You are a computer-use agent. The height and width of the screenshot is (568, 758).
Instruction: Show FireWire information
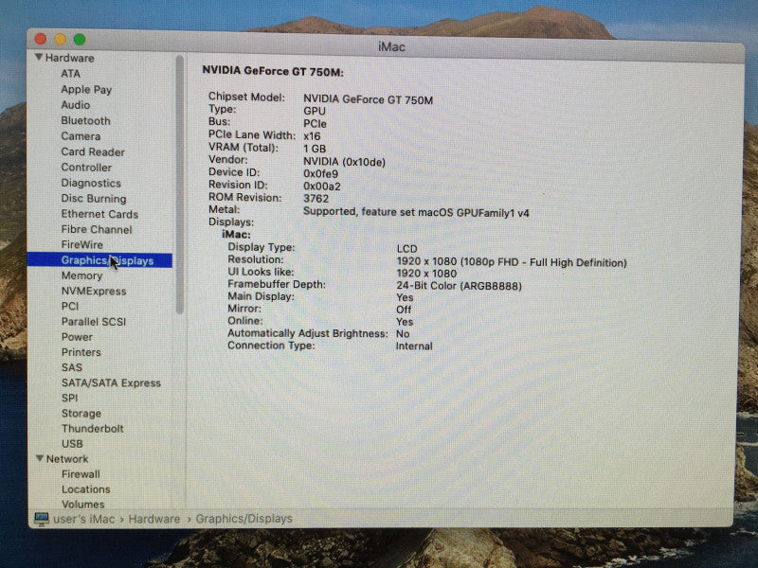(81, 244)
